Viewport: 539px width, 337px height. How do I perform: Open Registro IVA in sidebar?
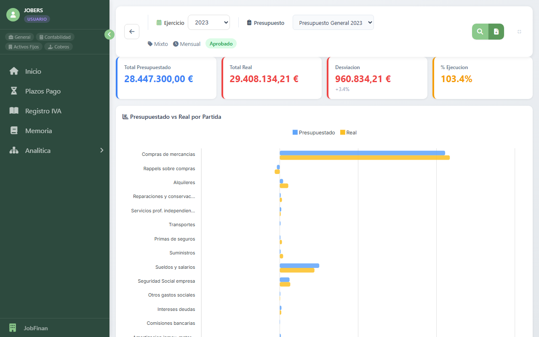point(43,111)
